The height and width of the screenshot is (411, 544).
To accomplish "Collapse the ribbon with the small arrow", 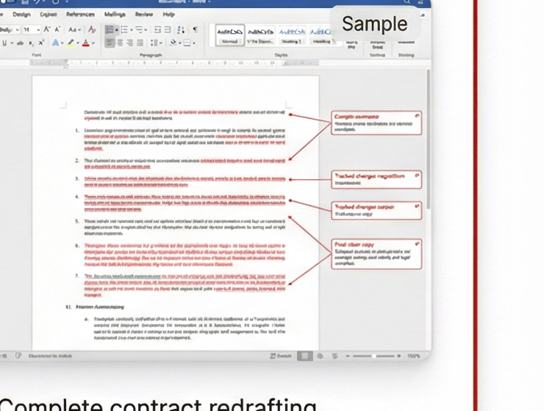I will pyautogui.click(x=423, y=15).
